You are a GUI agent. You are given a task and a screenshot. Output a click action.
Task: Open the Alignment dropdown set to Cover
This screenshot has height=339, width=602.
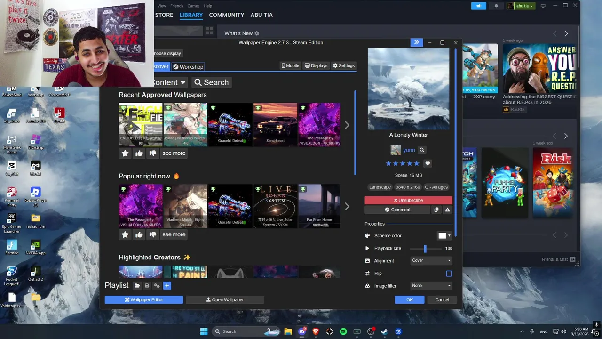pyautogui.click(x=431, y=260)
